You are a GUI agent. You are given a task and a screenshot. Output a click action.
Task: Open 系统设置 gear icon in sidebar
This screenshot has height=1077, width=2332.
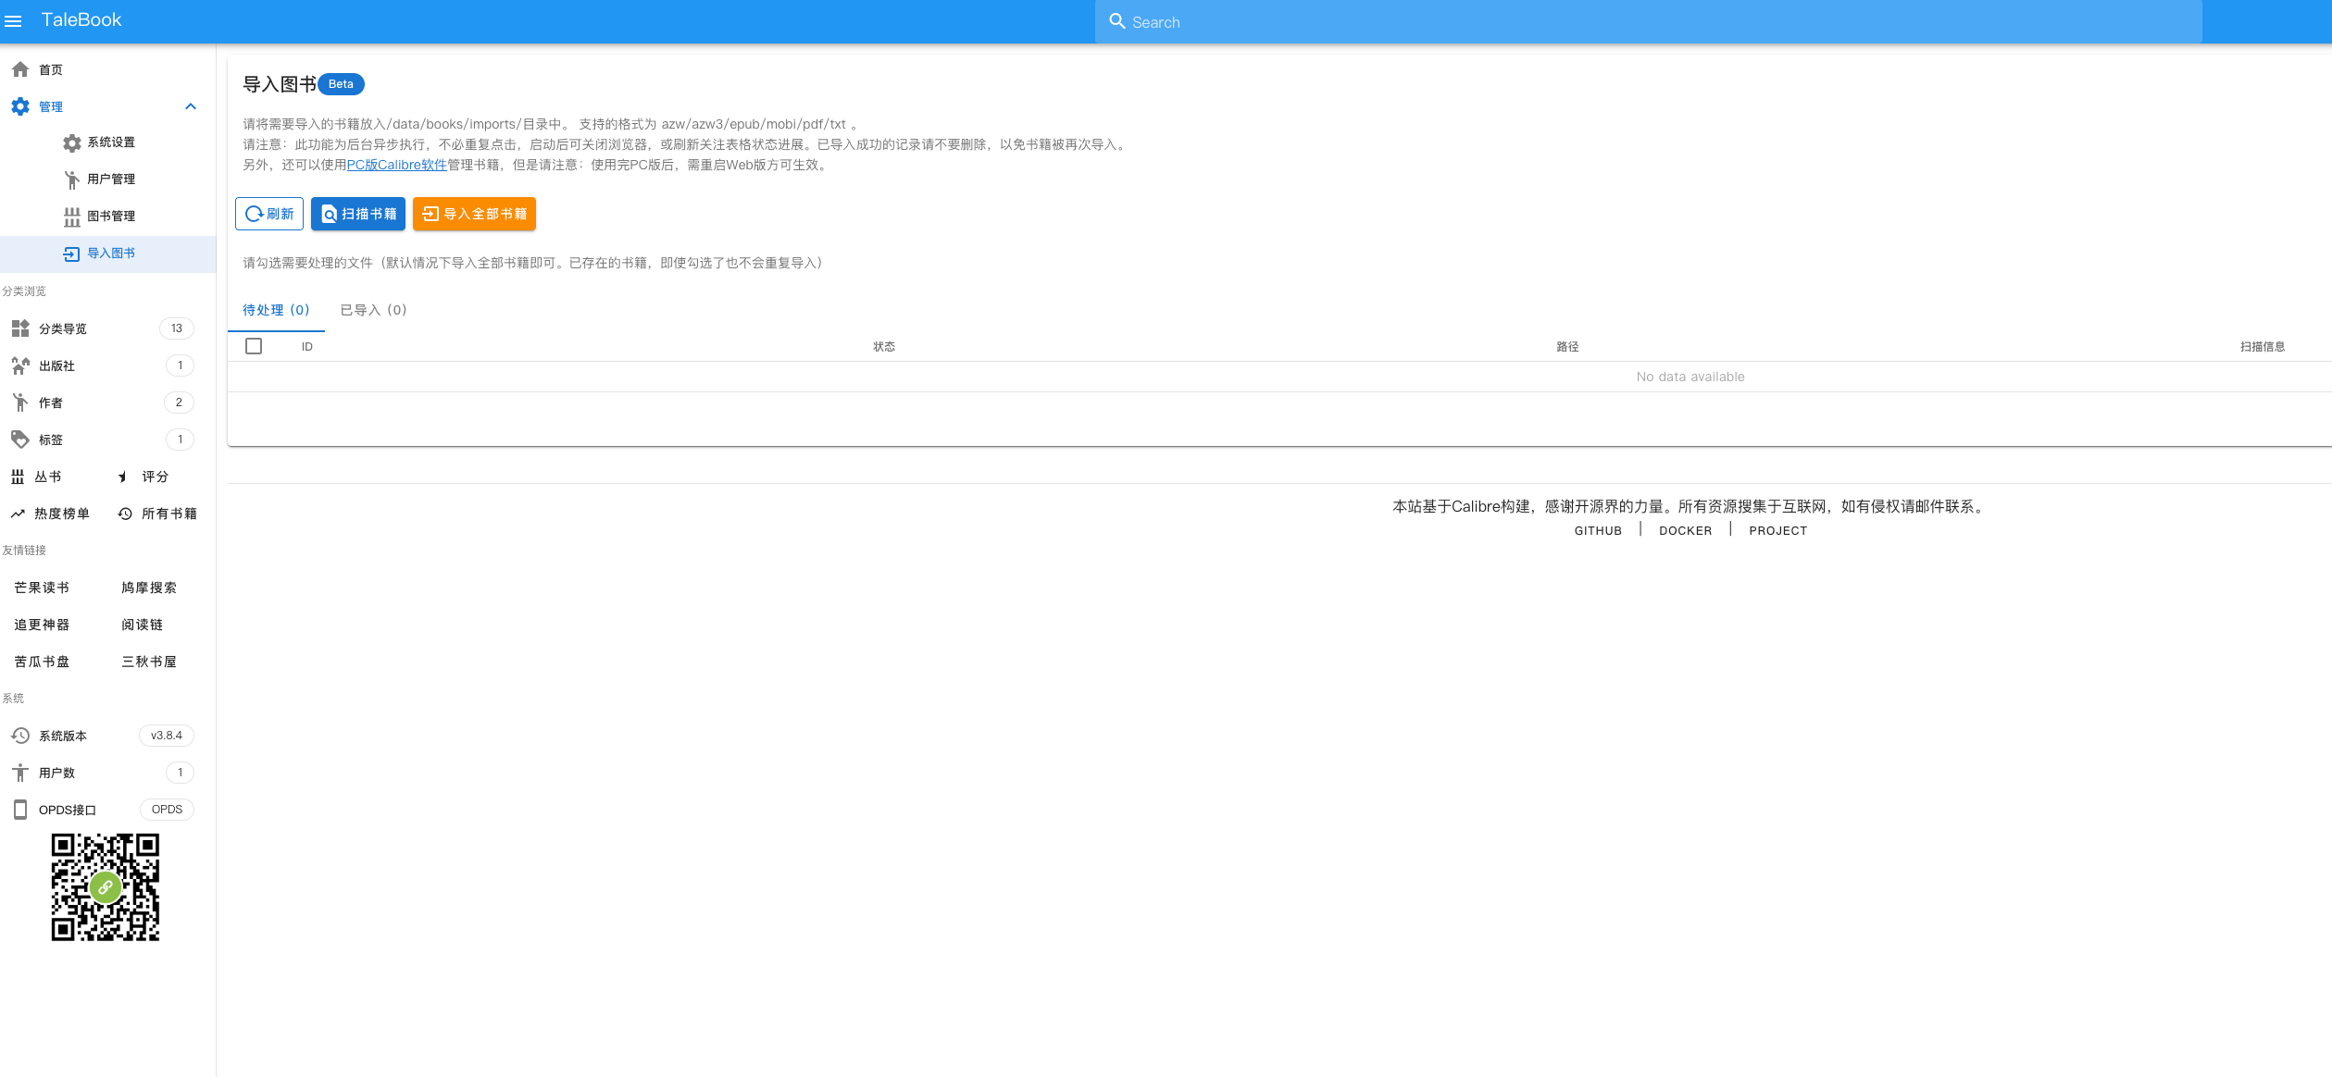tap(72, 142)
